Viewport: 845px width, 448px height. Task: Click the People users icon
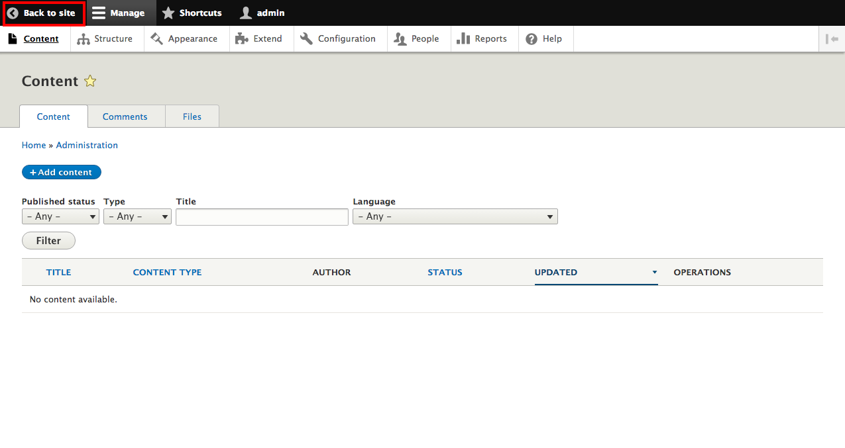click(400, 39)
